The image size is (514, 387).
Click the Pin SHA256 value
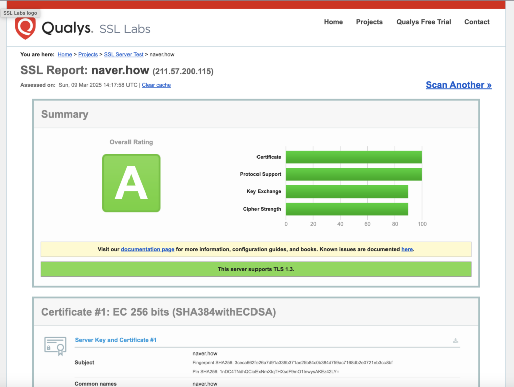click(280, 372)
